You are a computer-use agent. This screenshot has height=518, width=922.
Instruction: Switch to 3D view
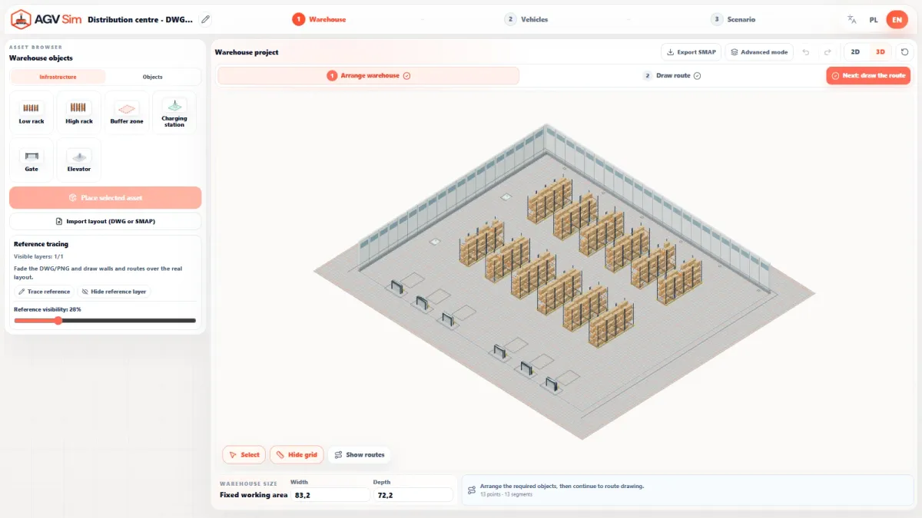(x=881, y=52)
